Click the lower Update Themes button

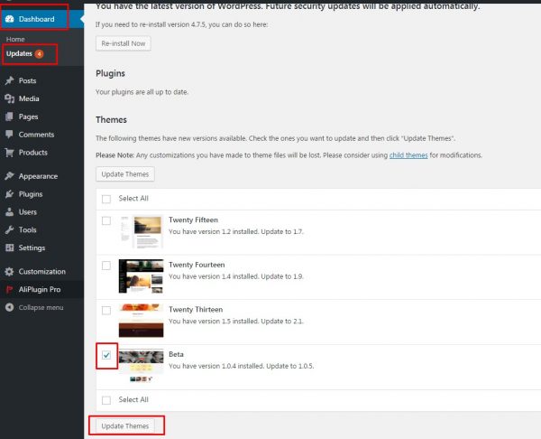(x=125, y=426)
